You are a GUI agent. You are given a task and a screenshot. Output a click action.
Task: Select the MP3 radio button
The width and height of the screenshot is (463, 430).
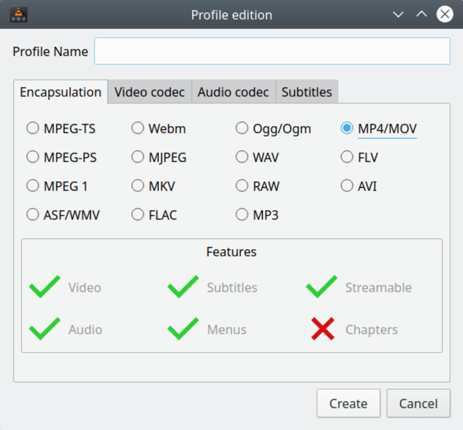pyautogui.click(x=242, y=214)
